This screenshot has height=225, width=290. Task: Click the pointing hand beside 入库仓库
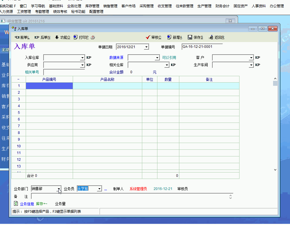[89, 57]
